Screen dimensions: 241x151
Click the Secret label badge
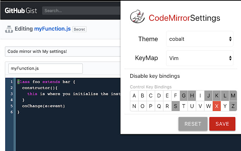[x=79, y=29]
